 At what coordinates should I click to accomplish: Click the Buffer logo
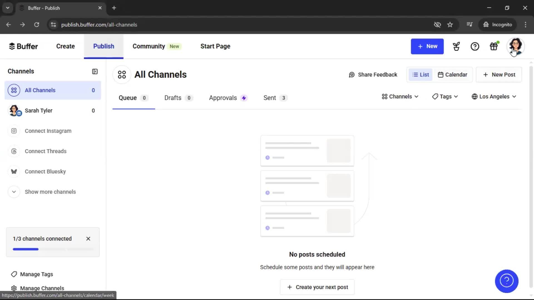click(x=23, y=46)
